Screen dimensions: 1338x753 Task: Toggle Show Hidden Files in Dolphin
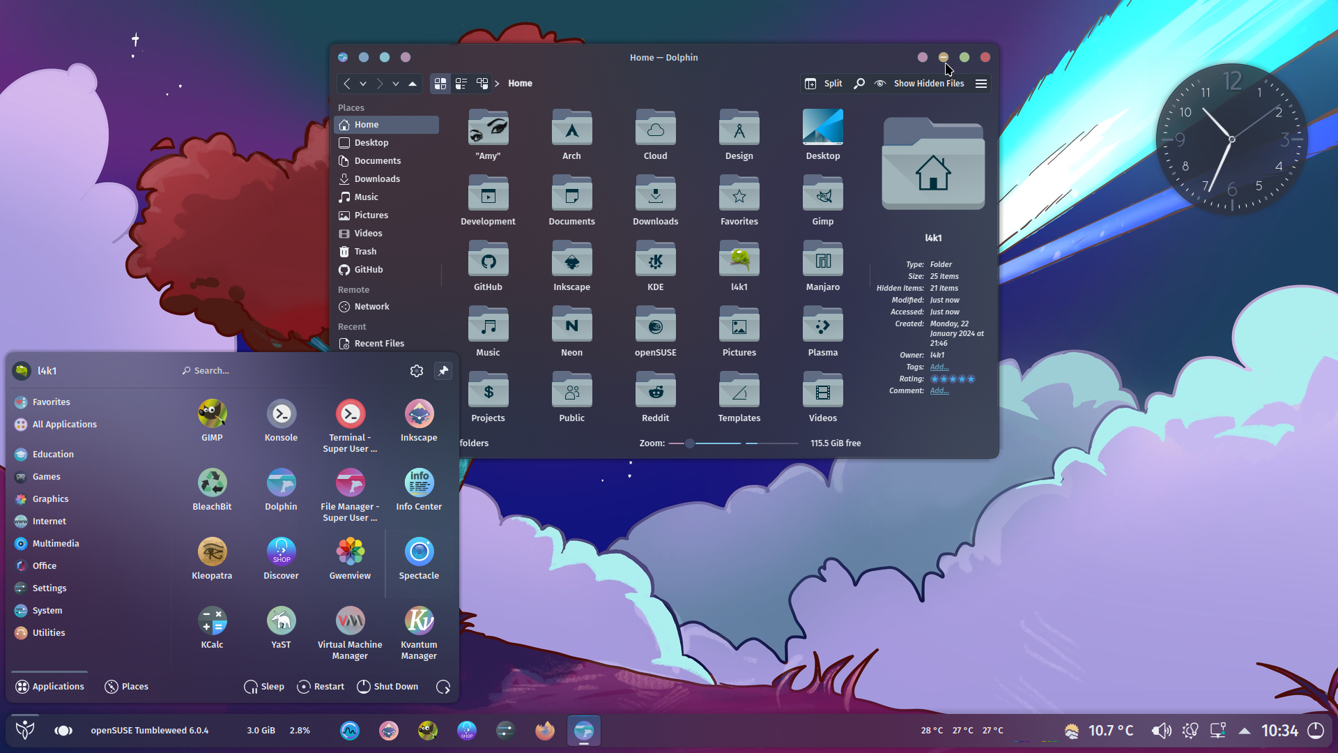pos(919,84)
